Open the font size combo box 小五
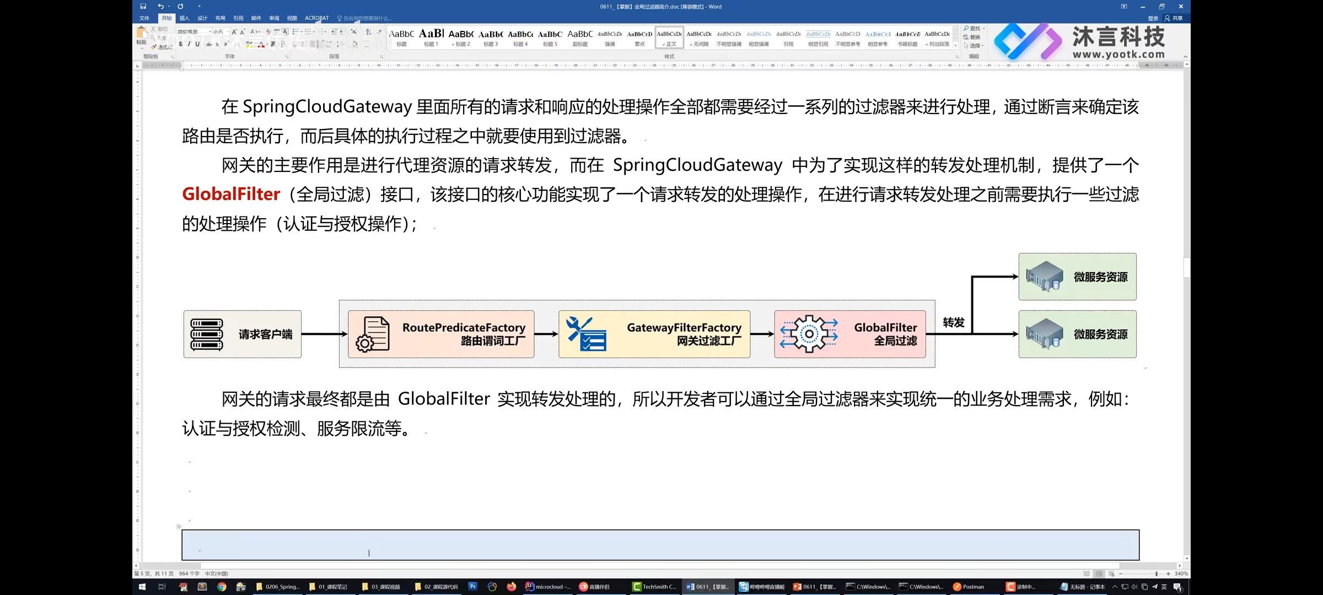This screenshot has height=595, width=1323. tap(221, 32)
